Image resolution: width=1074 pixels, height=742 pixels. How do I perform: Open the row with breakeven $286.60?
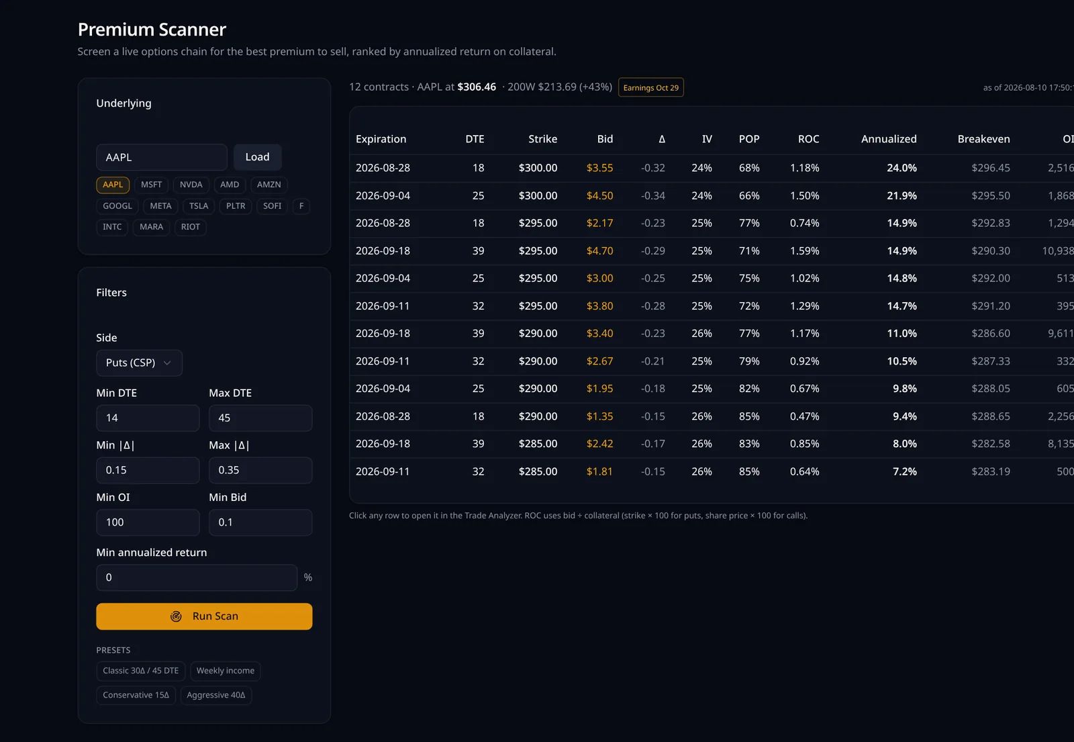pyautogui.click(x=712, y=334)
